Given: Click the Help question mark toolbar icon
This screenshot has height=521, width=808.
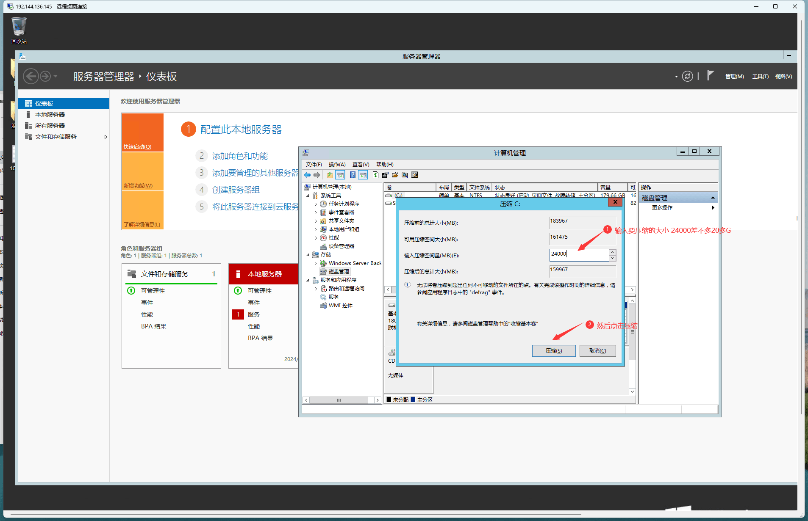Looking at the screenshot, I should pos(352,175).
